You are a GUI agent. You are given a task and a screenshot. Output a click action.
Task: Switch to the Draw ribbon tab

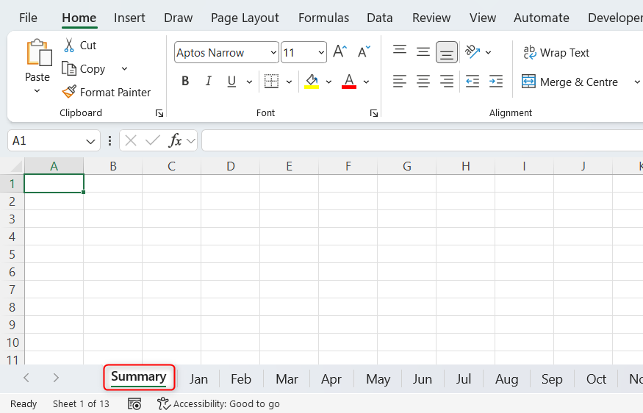[x=178, y=18]
